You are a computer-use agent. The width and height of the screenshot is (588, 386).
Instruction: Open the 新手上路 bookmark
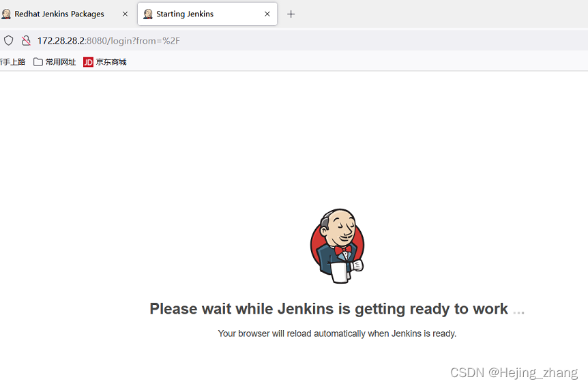[12, 62]
